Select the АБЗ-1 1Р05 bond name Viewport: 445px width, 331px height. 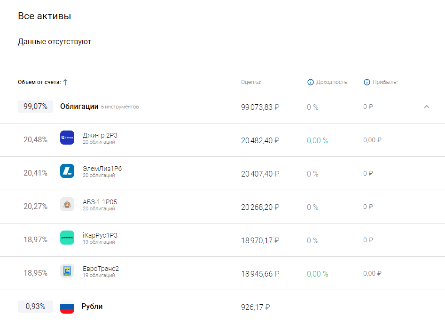[100, 202]
